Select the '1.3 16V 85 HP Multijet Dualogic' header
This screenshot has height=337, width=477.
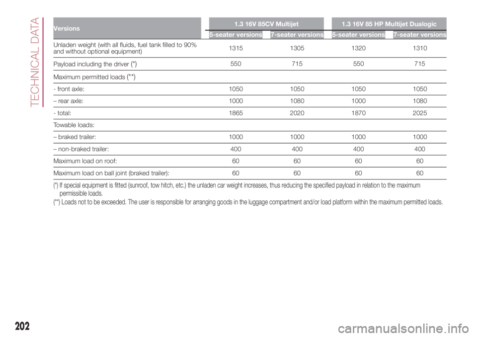[x=389, y=24]
